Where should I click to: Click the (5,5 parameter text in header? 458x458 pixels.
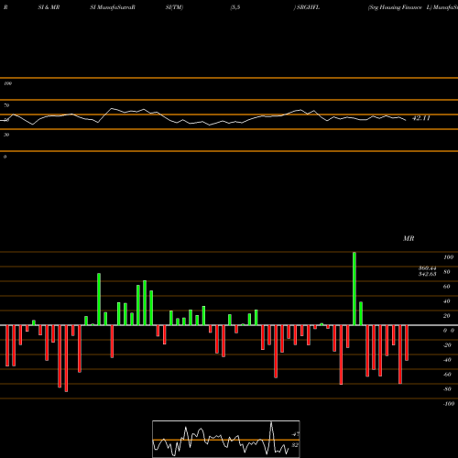tap(235, 7)
